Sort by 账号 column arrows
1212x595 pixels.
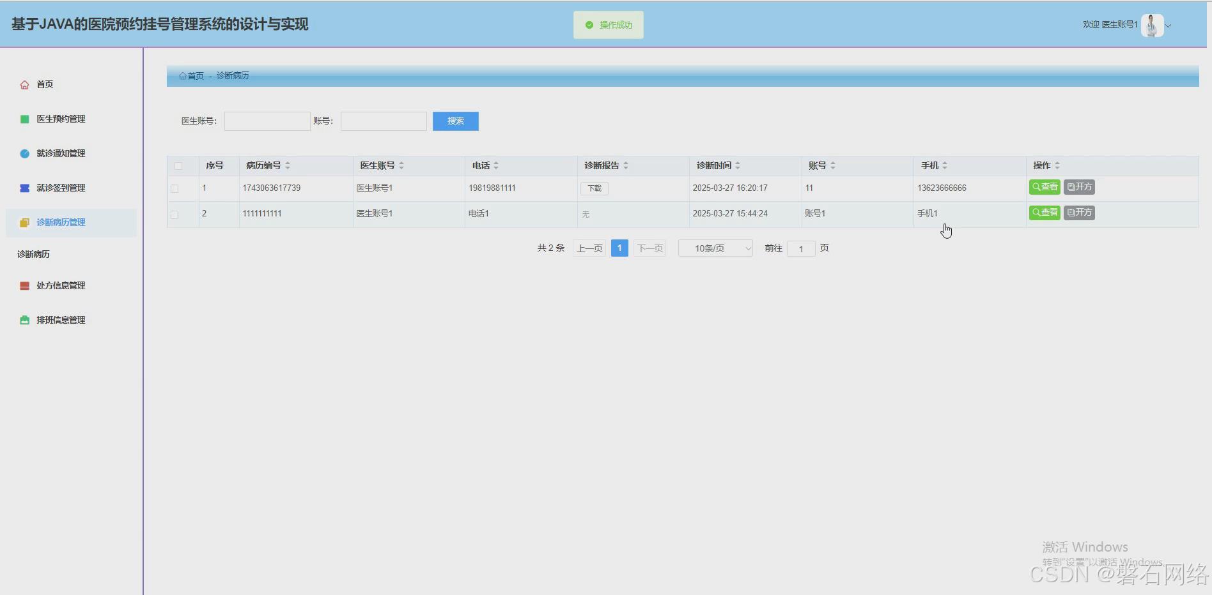[x=833, y=165]
